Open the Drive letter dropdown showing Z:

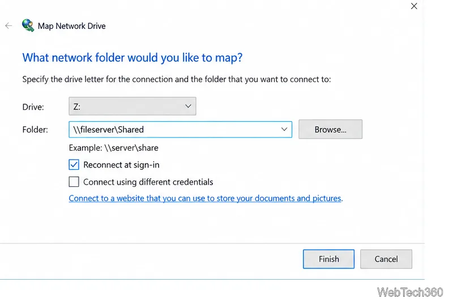[133, 106]
